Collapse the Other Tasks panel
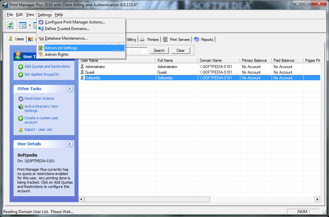This screenshot has height=217, width=329. 70,89
